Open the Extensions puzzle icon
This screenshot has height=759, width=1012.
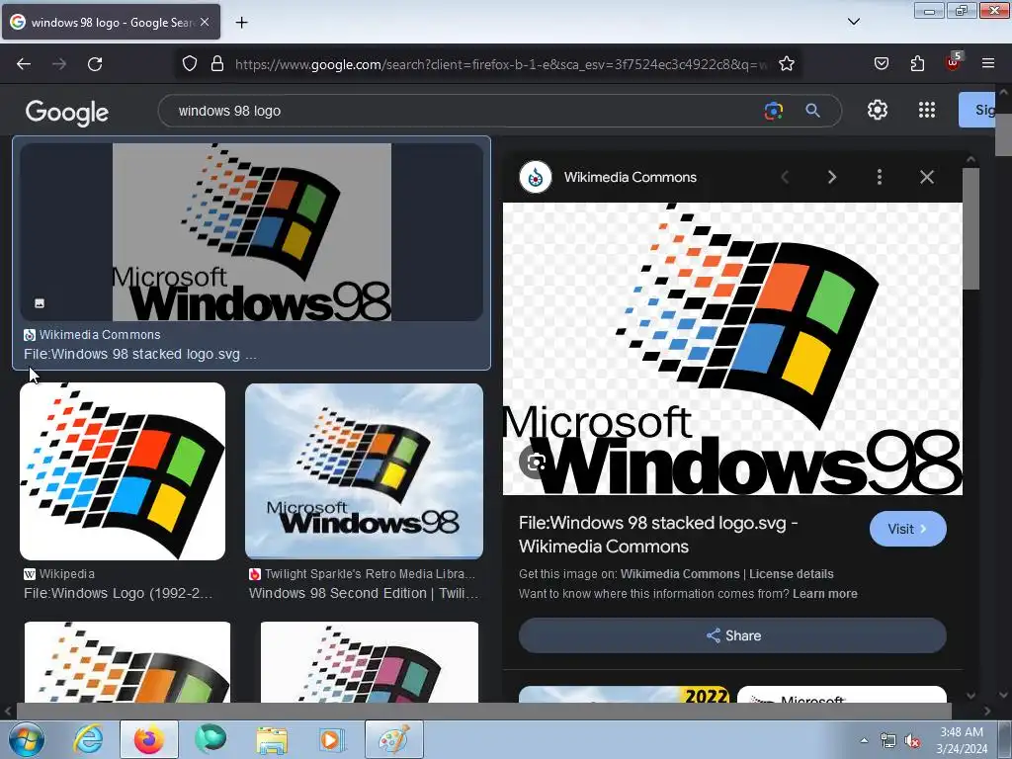[x=917, y=63]
